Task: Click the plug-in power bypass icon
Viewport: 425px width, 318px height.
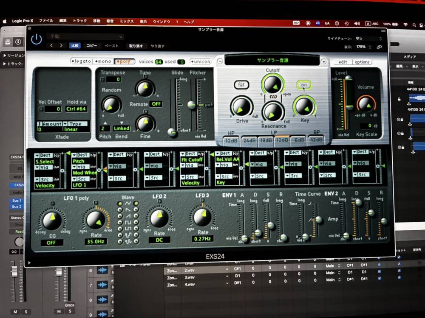Action: (x=37, y=39)
